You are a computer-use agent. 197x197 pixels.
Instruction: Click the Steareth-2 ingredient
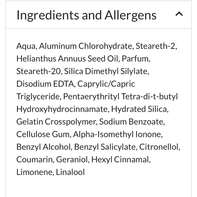pyautogui.click(x=156, y=46)
